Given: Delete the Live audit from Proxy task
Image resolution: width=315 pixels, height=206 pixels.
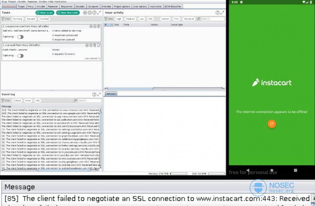Looking at the screenshot, I should tap(95, 45).
